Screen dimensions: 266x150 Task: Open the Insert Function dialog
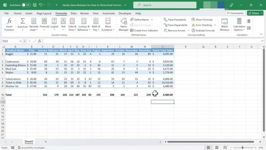(9, 25)
